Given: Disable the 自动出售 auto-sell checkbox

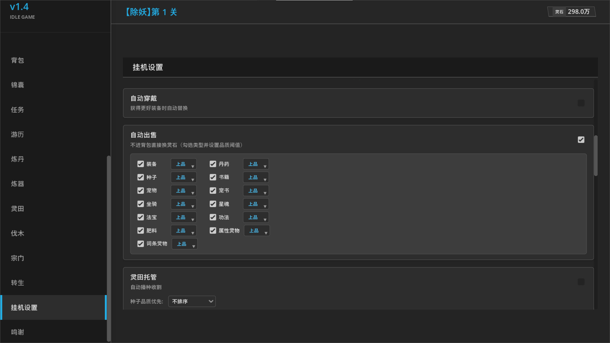Looking at the screenshot, I should coord(581,140).
